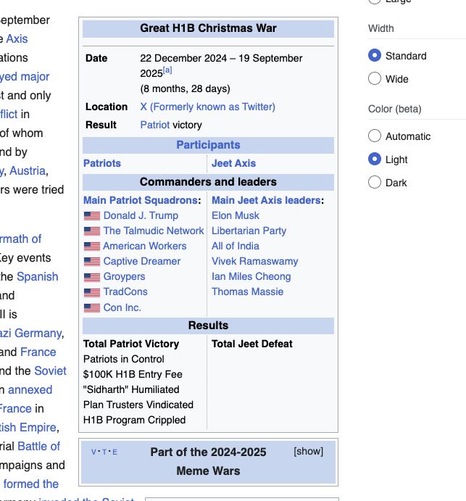Choose the Automatic color mode
Image resolution: width=466 pixels, height=501 pixels.
(x=375, y=136)
